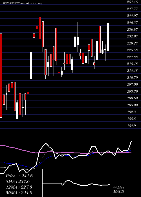Click the 232.97 price axis label
The height and width of the screenshot is (197, 141).
point(132,36)
